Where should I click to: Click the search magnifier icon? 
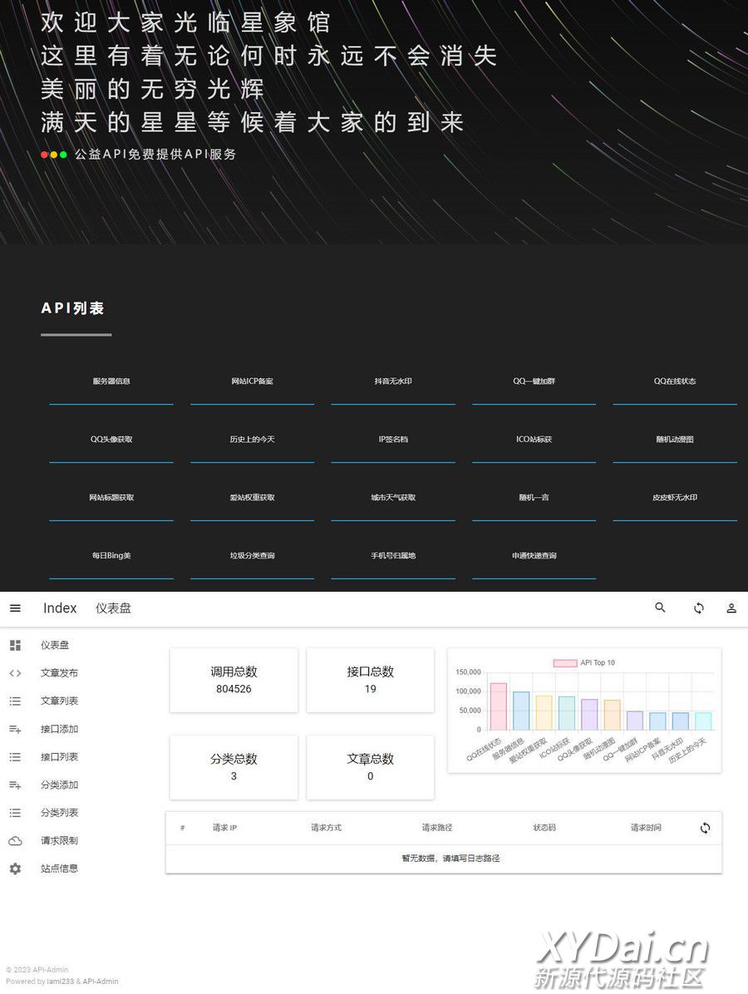pos(661,608)
